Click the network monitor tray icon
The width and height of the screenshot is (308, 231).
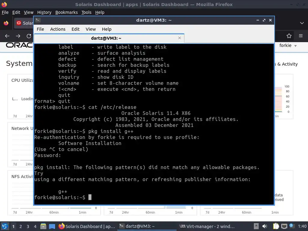(x=284, y=226)
